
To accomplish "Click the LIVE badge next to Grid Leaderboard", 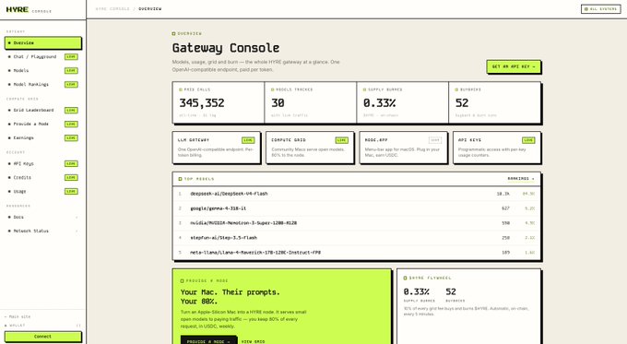I will point(71,110).
